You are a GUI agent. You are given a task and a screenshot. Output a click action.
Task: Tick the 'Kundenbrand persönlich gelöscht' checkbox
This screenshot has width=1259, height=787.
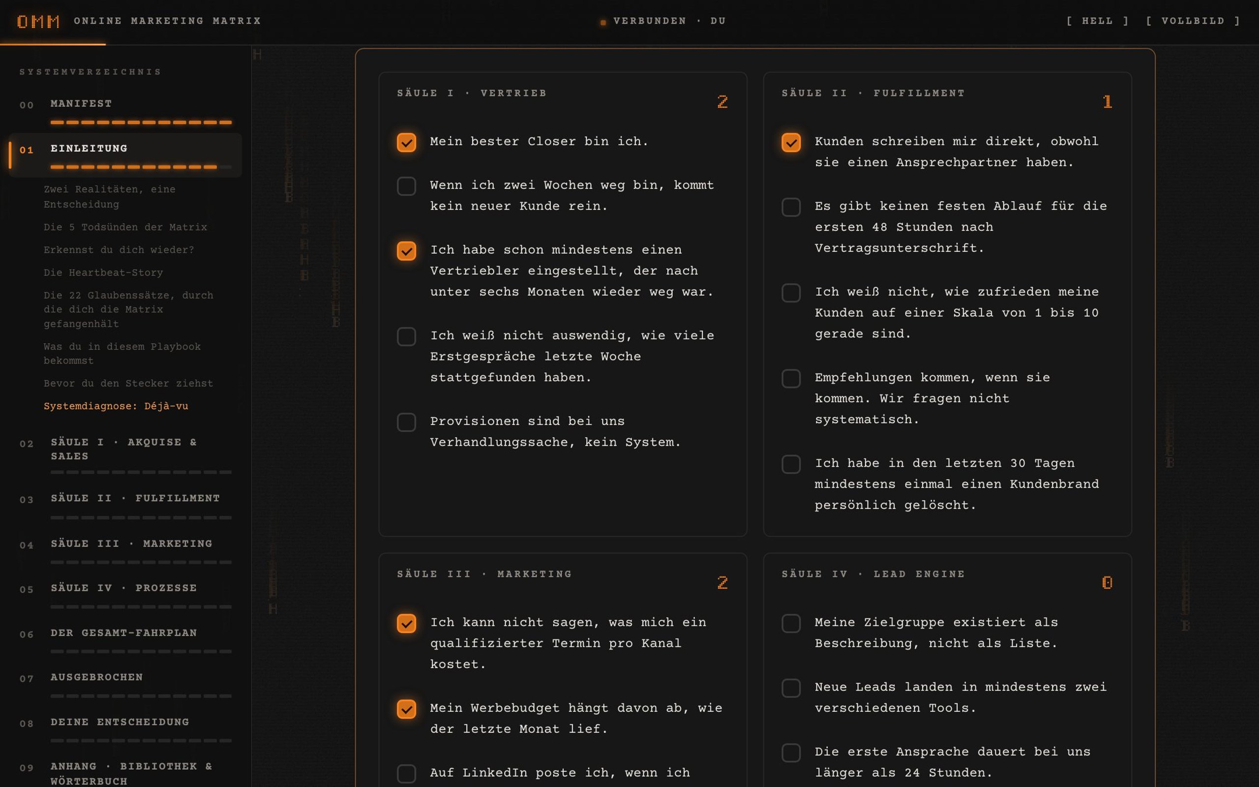[791, 464]
